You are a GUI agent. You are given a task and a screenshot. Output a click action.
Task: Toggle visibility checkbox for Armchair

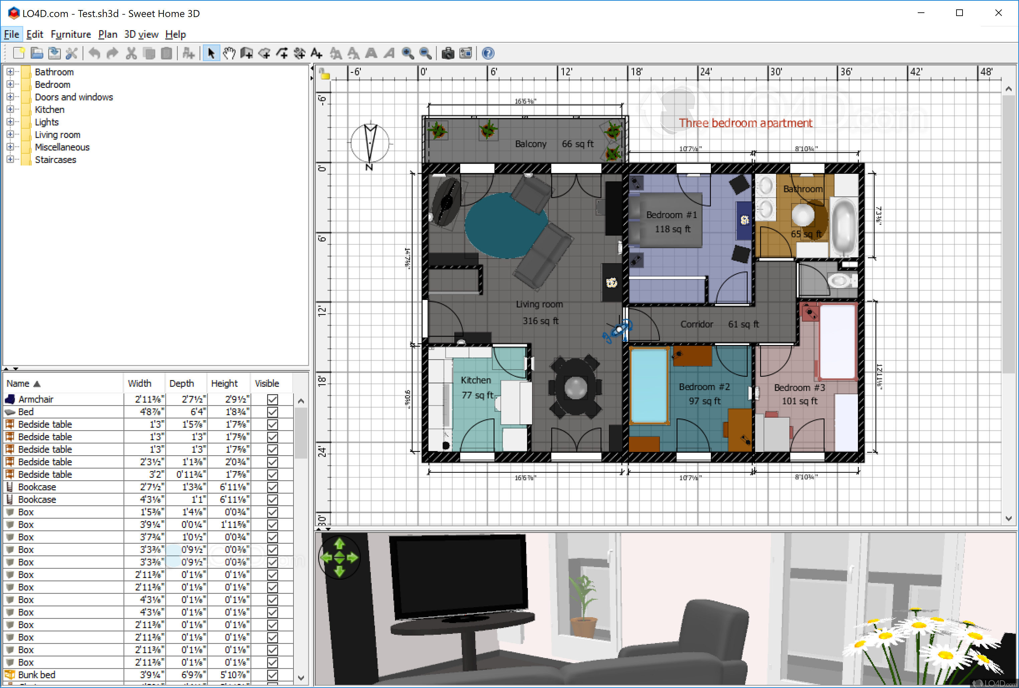click(272, 399)
